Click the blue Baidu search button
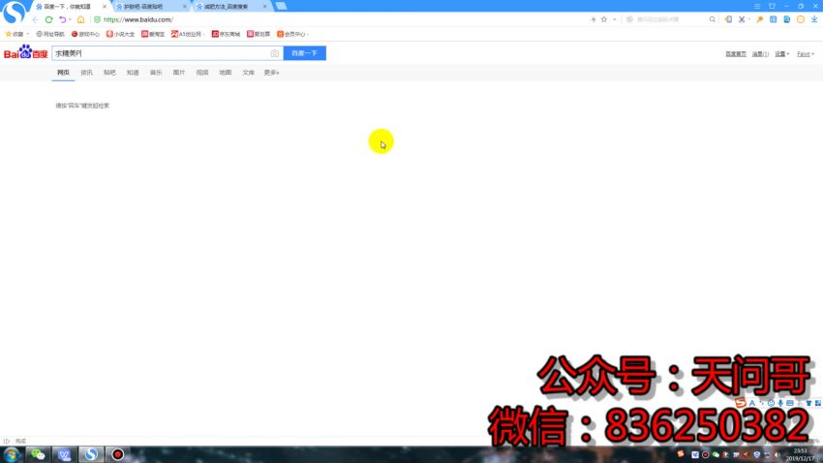 coord(304,53)
